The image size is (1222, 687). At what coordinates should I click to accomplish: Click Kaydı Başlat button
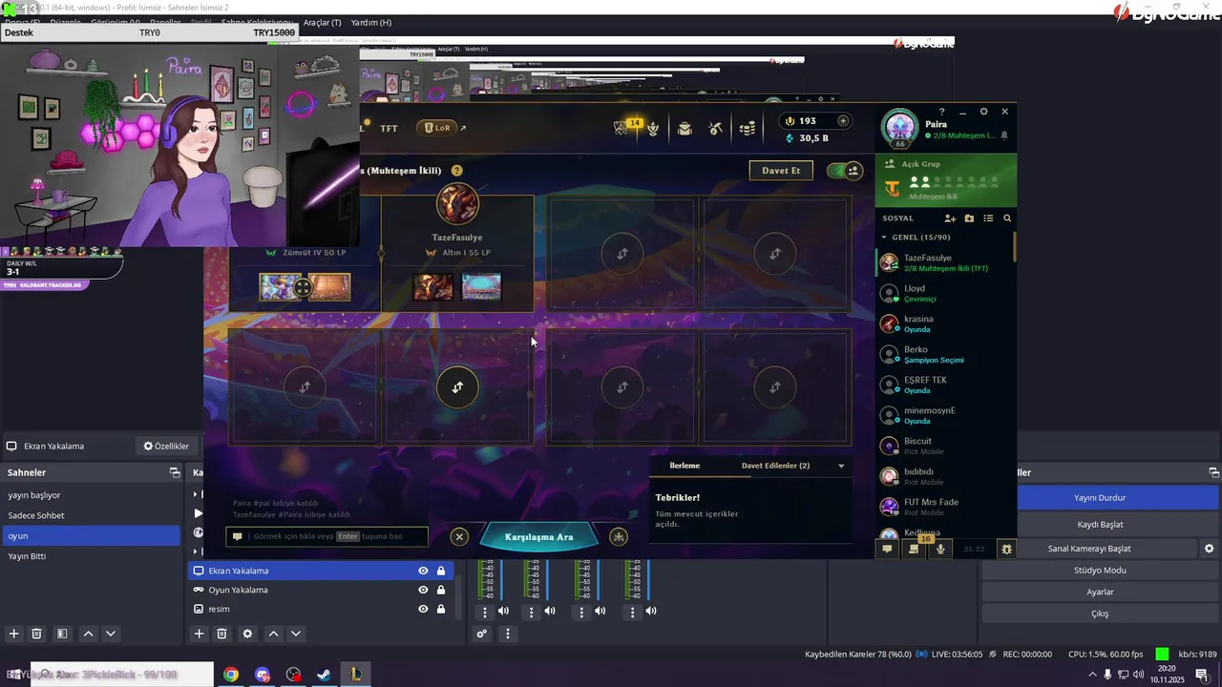tap(1100, 524)
